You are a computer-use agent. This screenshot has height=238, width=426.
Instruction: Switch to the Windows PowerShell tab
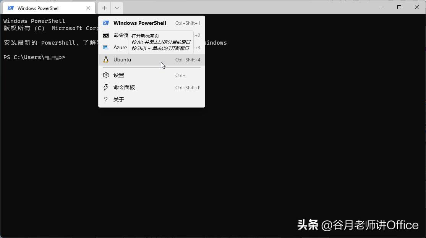tap(42, 8)
